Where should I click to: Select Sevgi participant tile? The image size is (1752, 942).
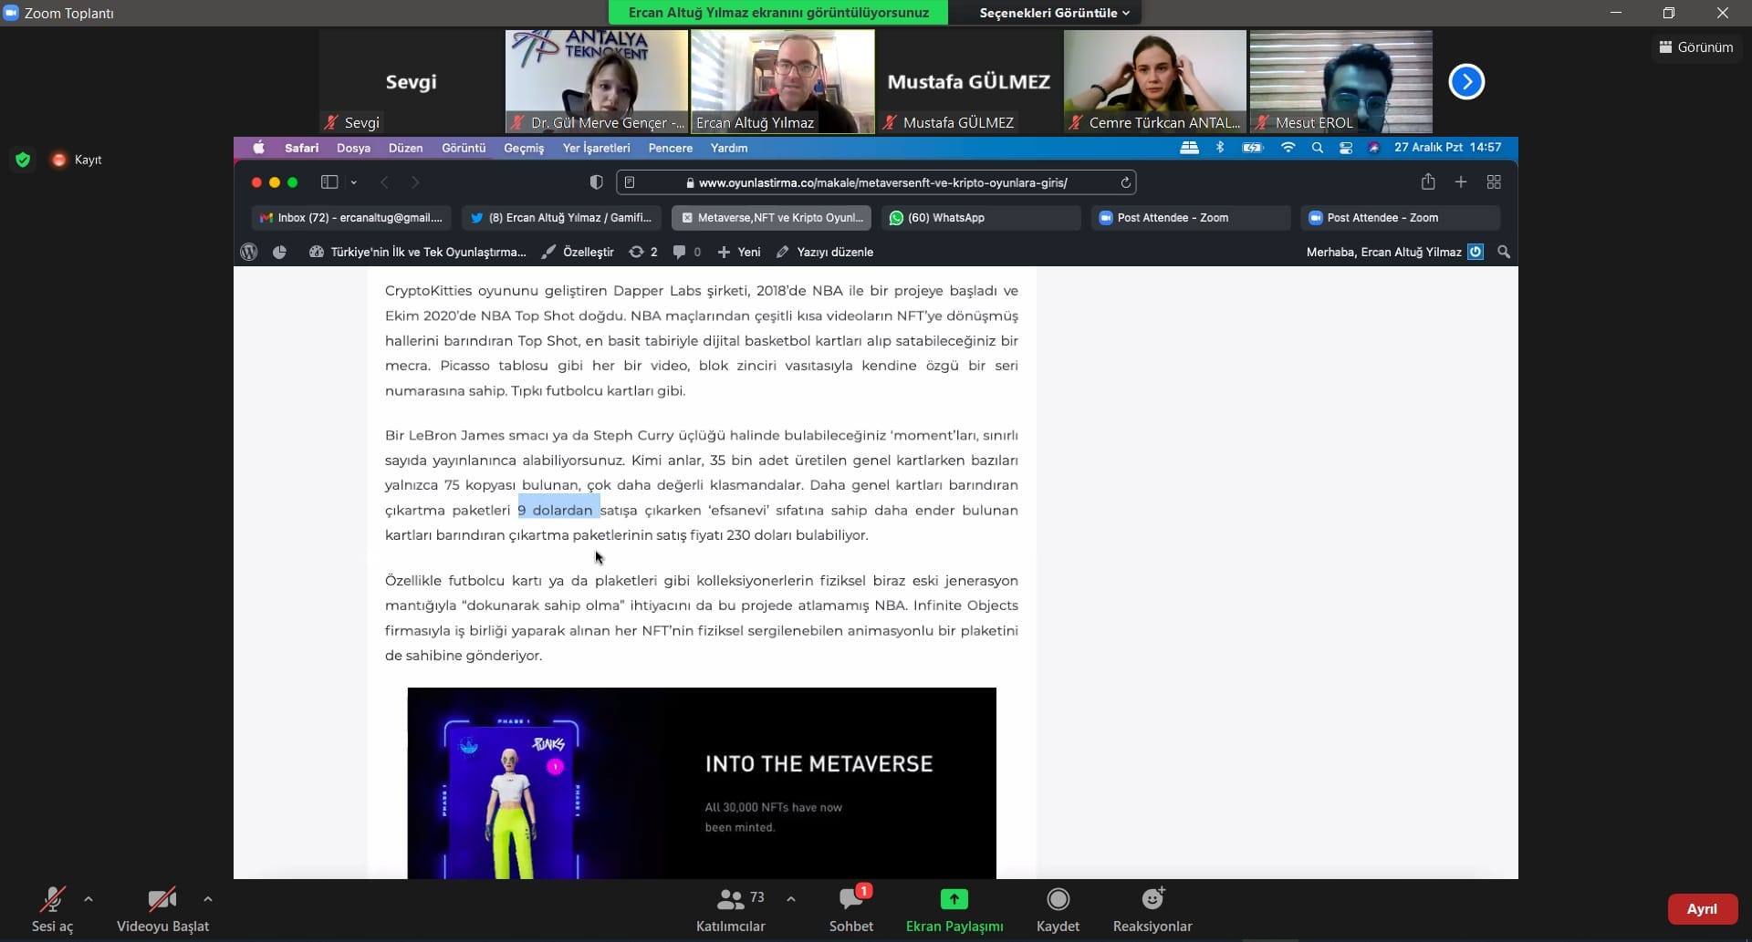point(411,82)
